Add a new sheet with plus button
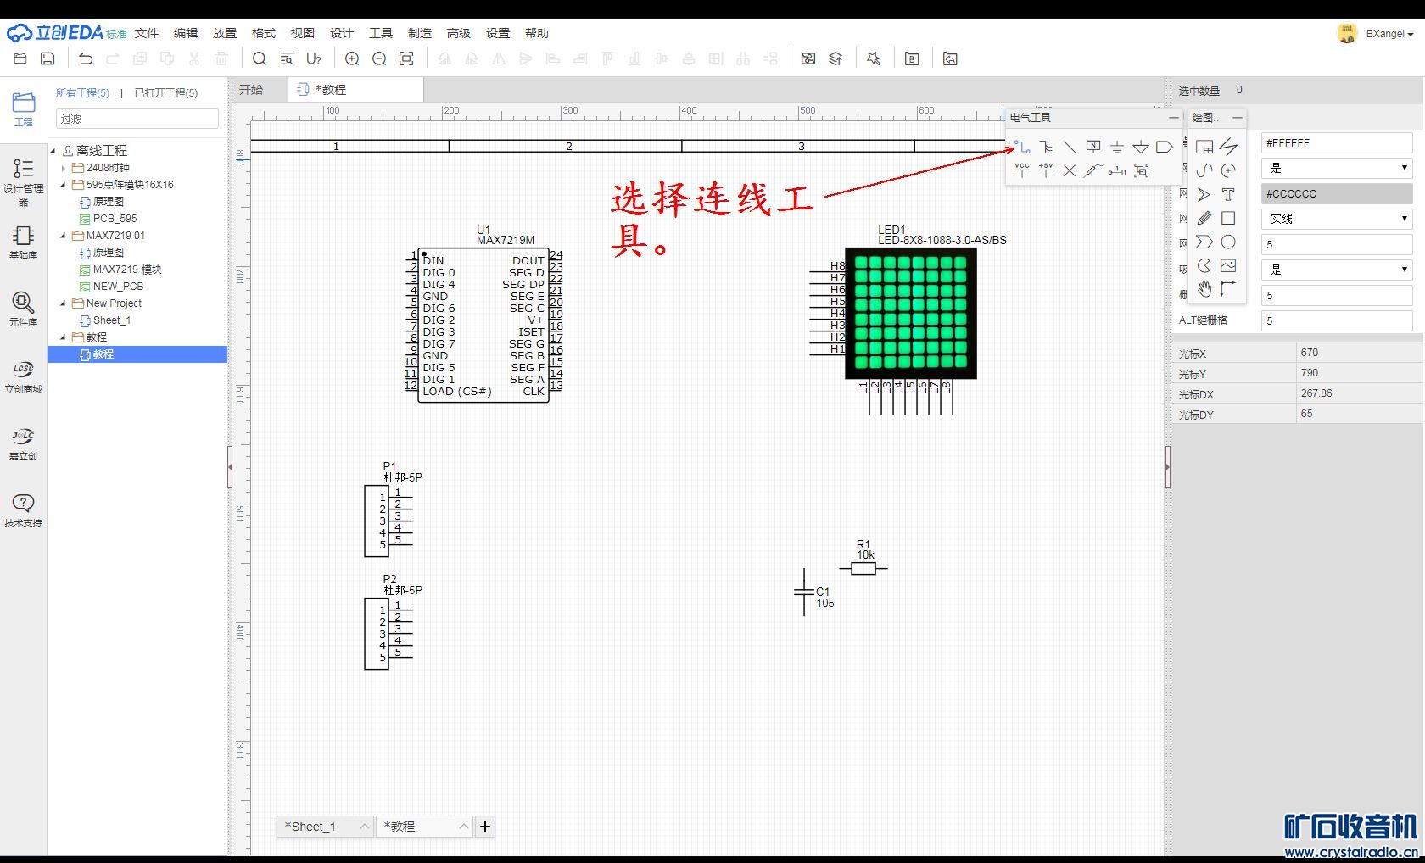Viewport: 1425px width, 863px height. 485,827
